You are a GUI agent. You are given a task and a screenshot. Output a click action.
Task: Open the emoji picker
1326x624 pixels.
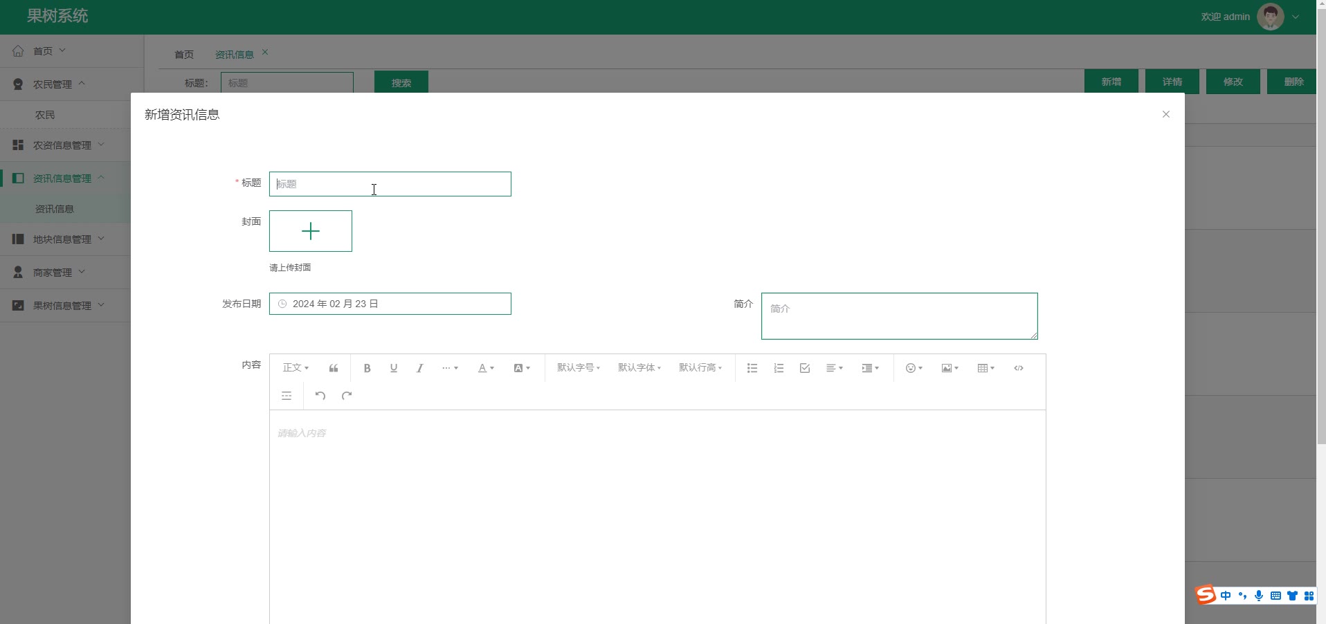click(x=914, y=368)
